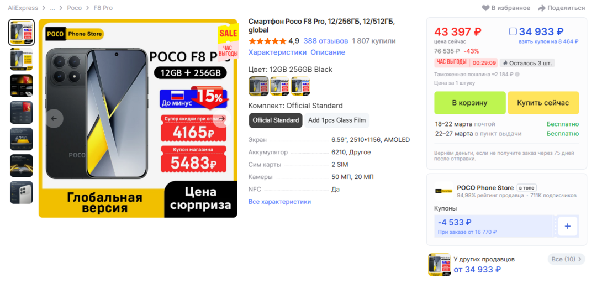Tick the 34 933 ₽ coupon price checkbox
Image resolution: width=602 pixels, height=289 pixels.
(x=513, y=31)
